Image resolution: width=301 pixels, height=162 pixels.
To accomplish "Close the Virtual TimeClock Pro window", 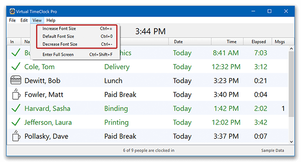I will pyautogui.click(x=286, y=11).
